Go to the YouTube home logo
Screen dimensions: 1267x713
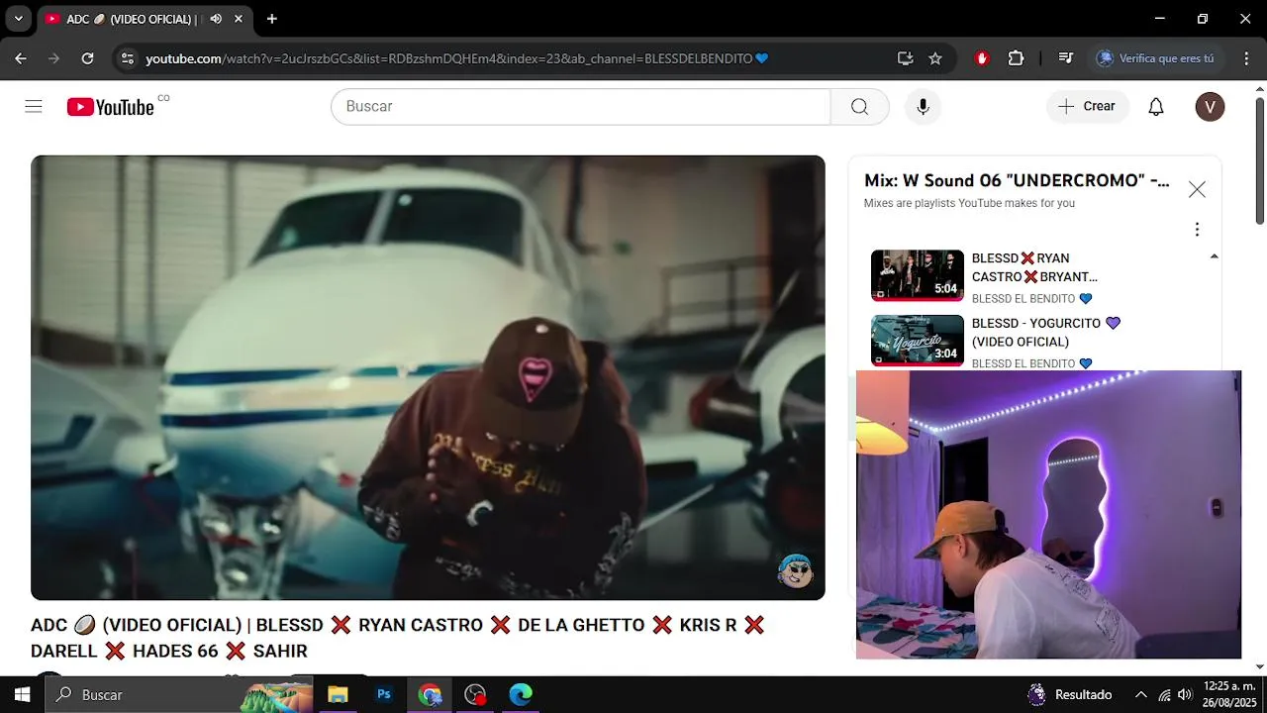coord(111,107)
